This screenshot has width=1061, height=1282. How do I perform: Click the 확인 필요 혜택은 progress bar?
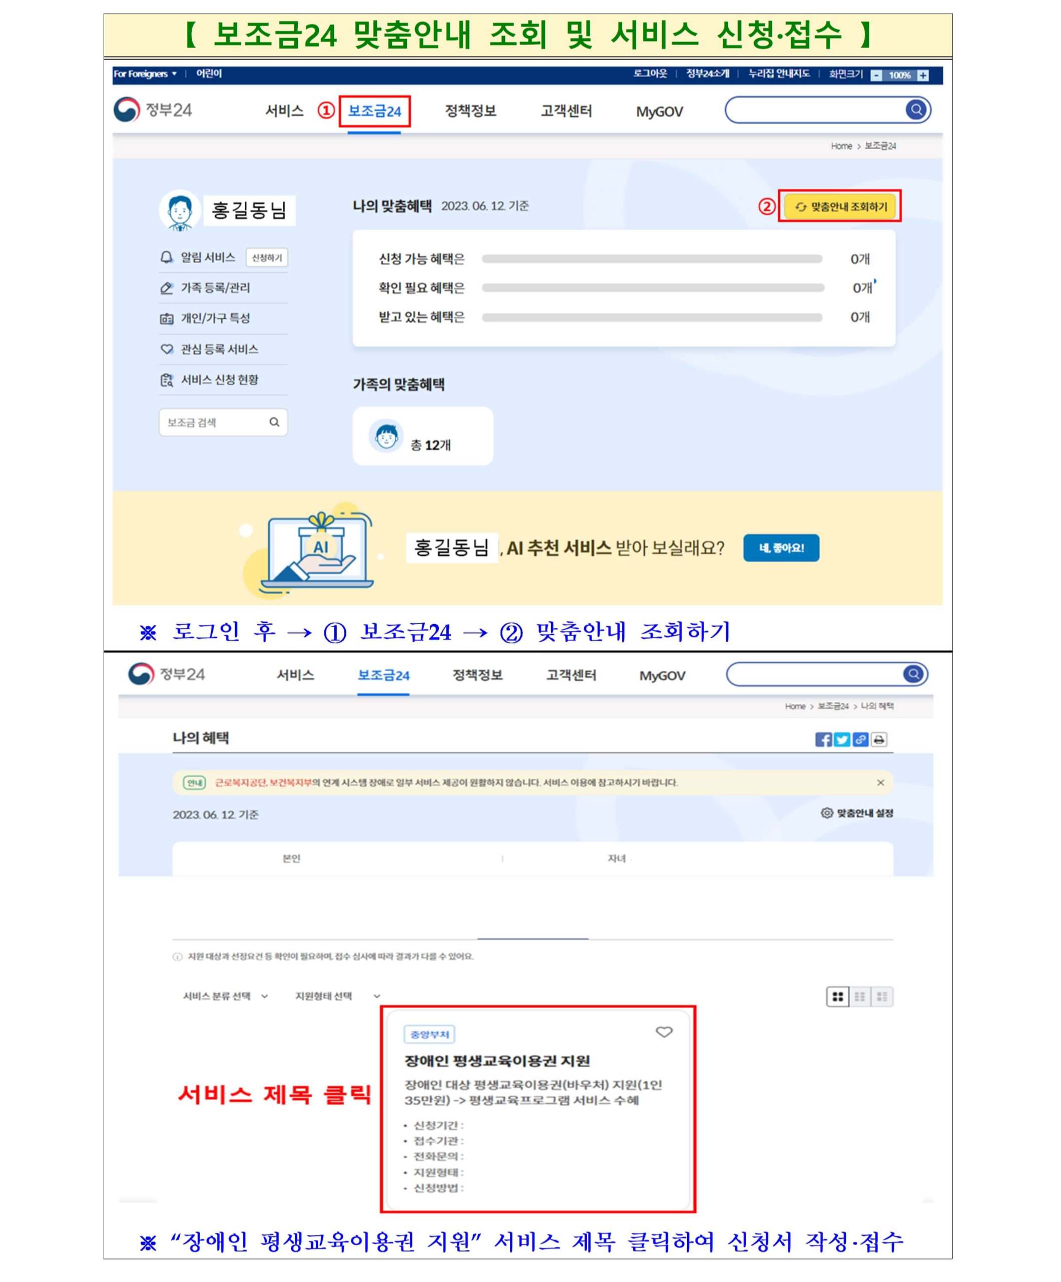[652, 287]
